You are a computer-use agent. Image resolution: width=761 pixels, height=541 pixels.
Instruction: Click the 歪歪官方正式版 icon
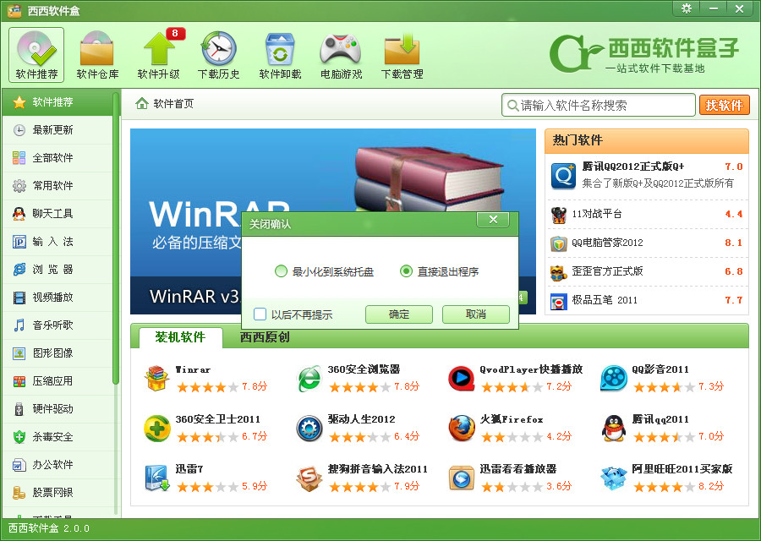pyautogui.click(x=559, y=273)
